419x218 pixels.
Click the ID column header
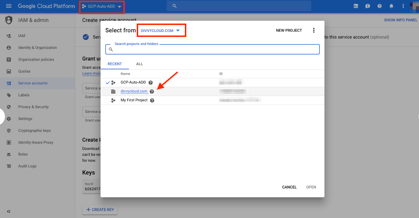(221, 74)
